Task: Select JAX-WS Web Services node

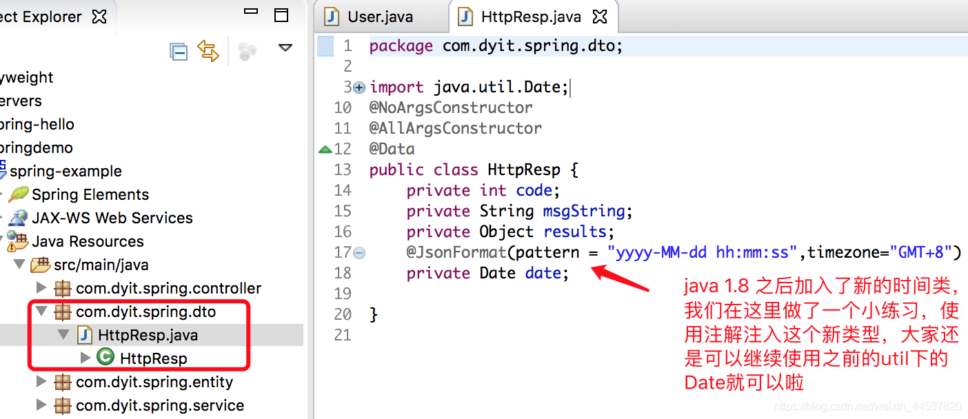Action: point(112,218)
